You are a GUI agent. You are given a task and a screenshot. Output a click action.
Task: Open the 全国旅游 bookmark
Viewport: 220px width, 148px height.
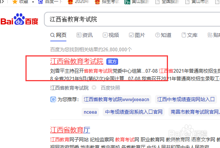click(167, 2)
